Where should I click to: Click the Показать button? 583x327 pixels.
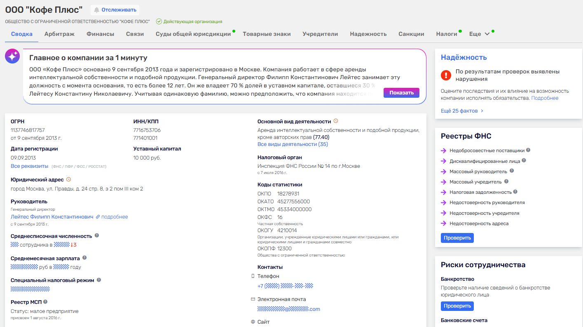401,93
